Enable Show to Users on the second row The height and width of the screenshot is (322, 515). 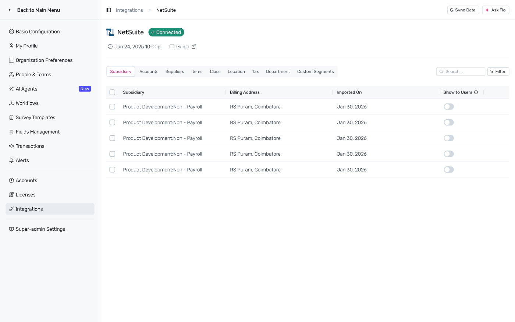pyautogui.click(x=449, y=123)
